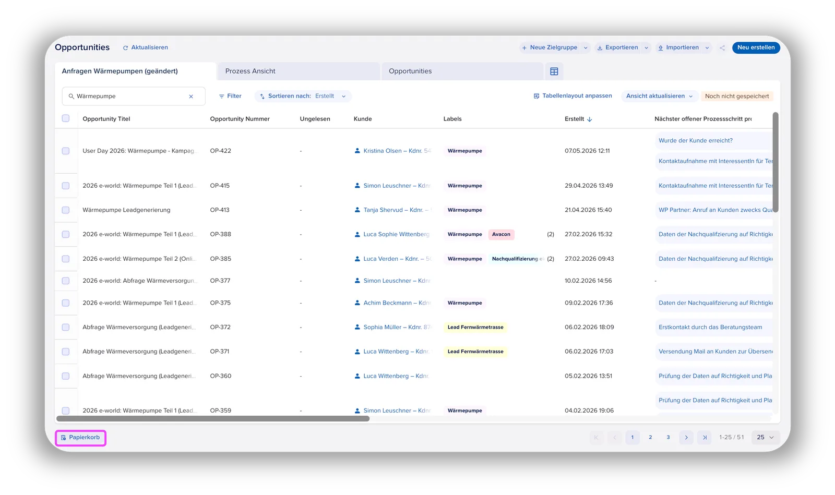835x495 pixels.
Task: Click the sort arrow next to Erstellt header
Action: (590, 119)
